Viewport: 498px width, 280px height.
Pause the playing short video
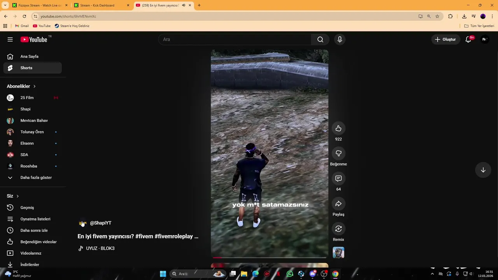pos(270,154)
